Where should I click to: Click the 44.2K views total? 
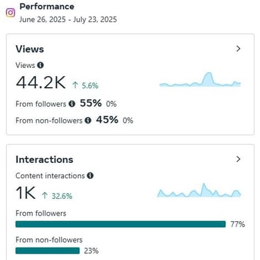(41, 83)
